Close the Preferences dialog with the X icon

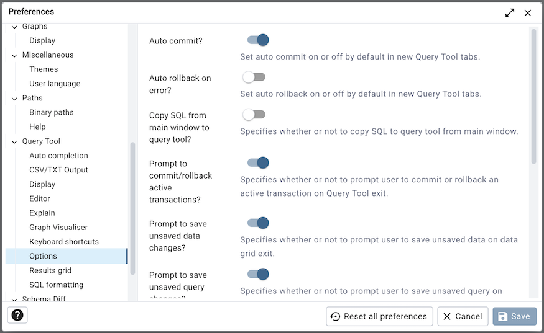pyautogui.click(x=528, y=13)
